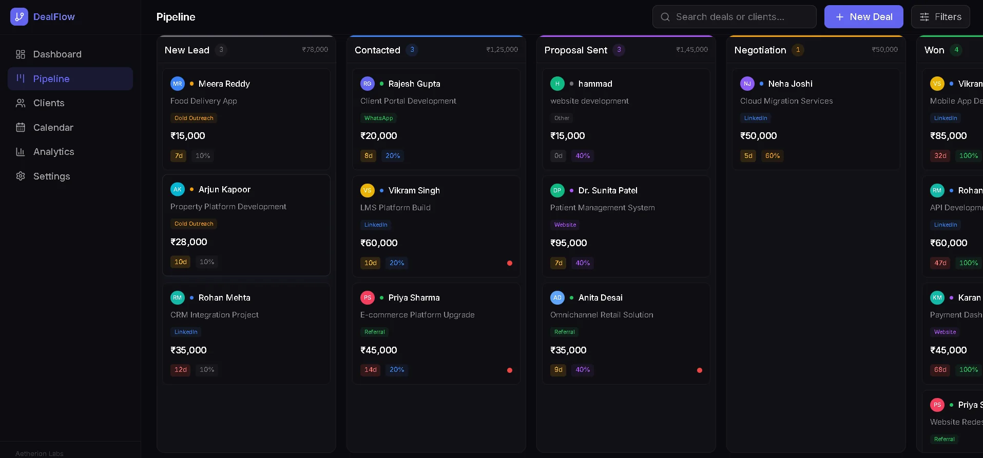The height and width of the screenshot is (458, 983).
Task: Open the Calendar section
Action: pyautogui.click(x=70, y=127)
